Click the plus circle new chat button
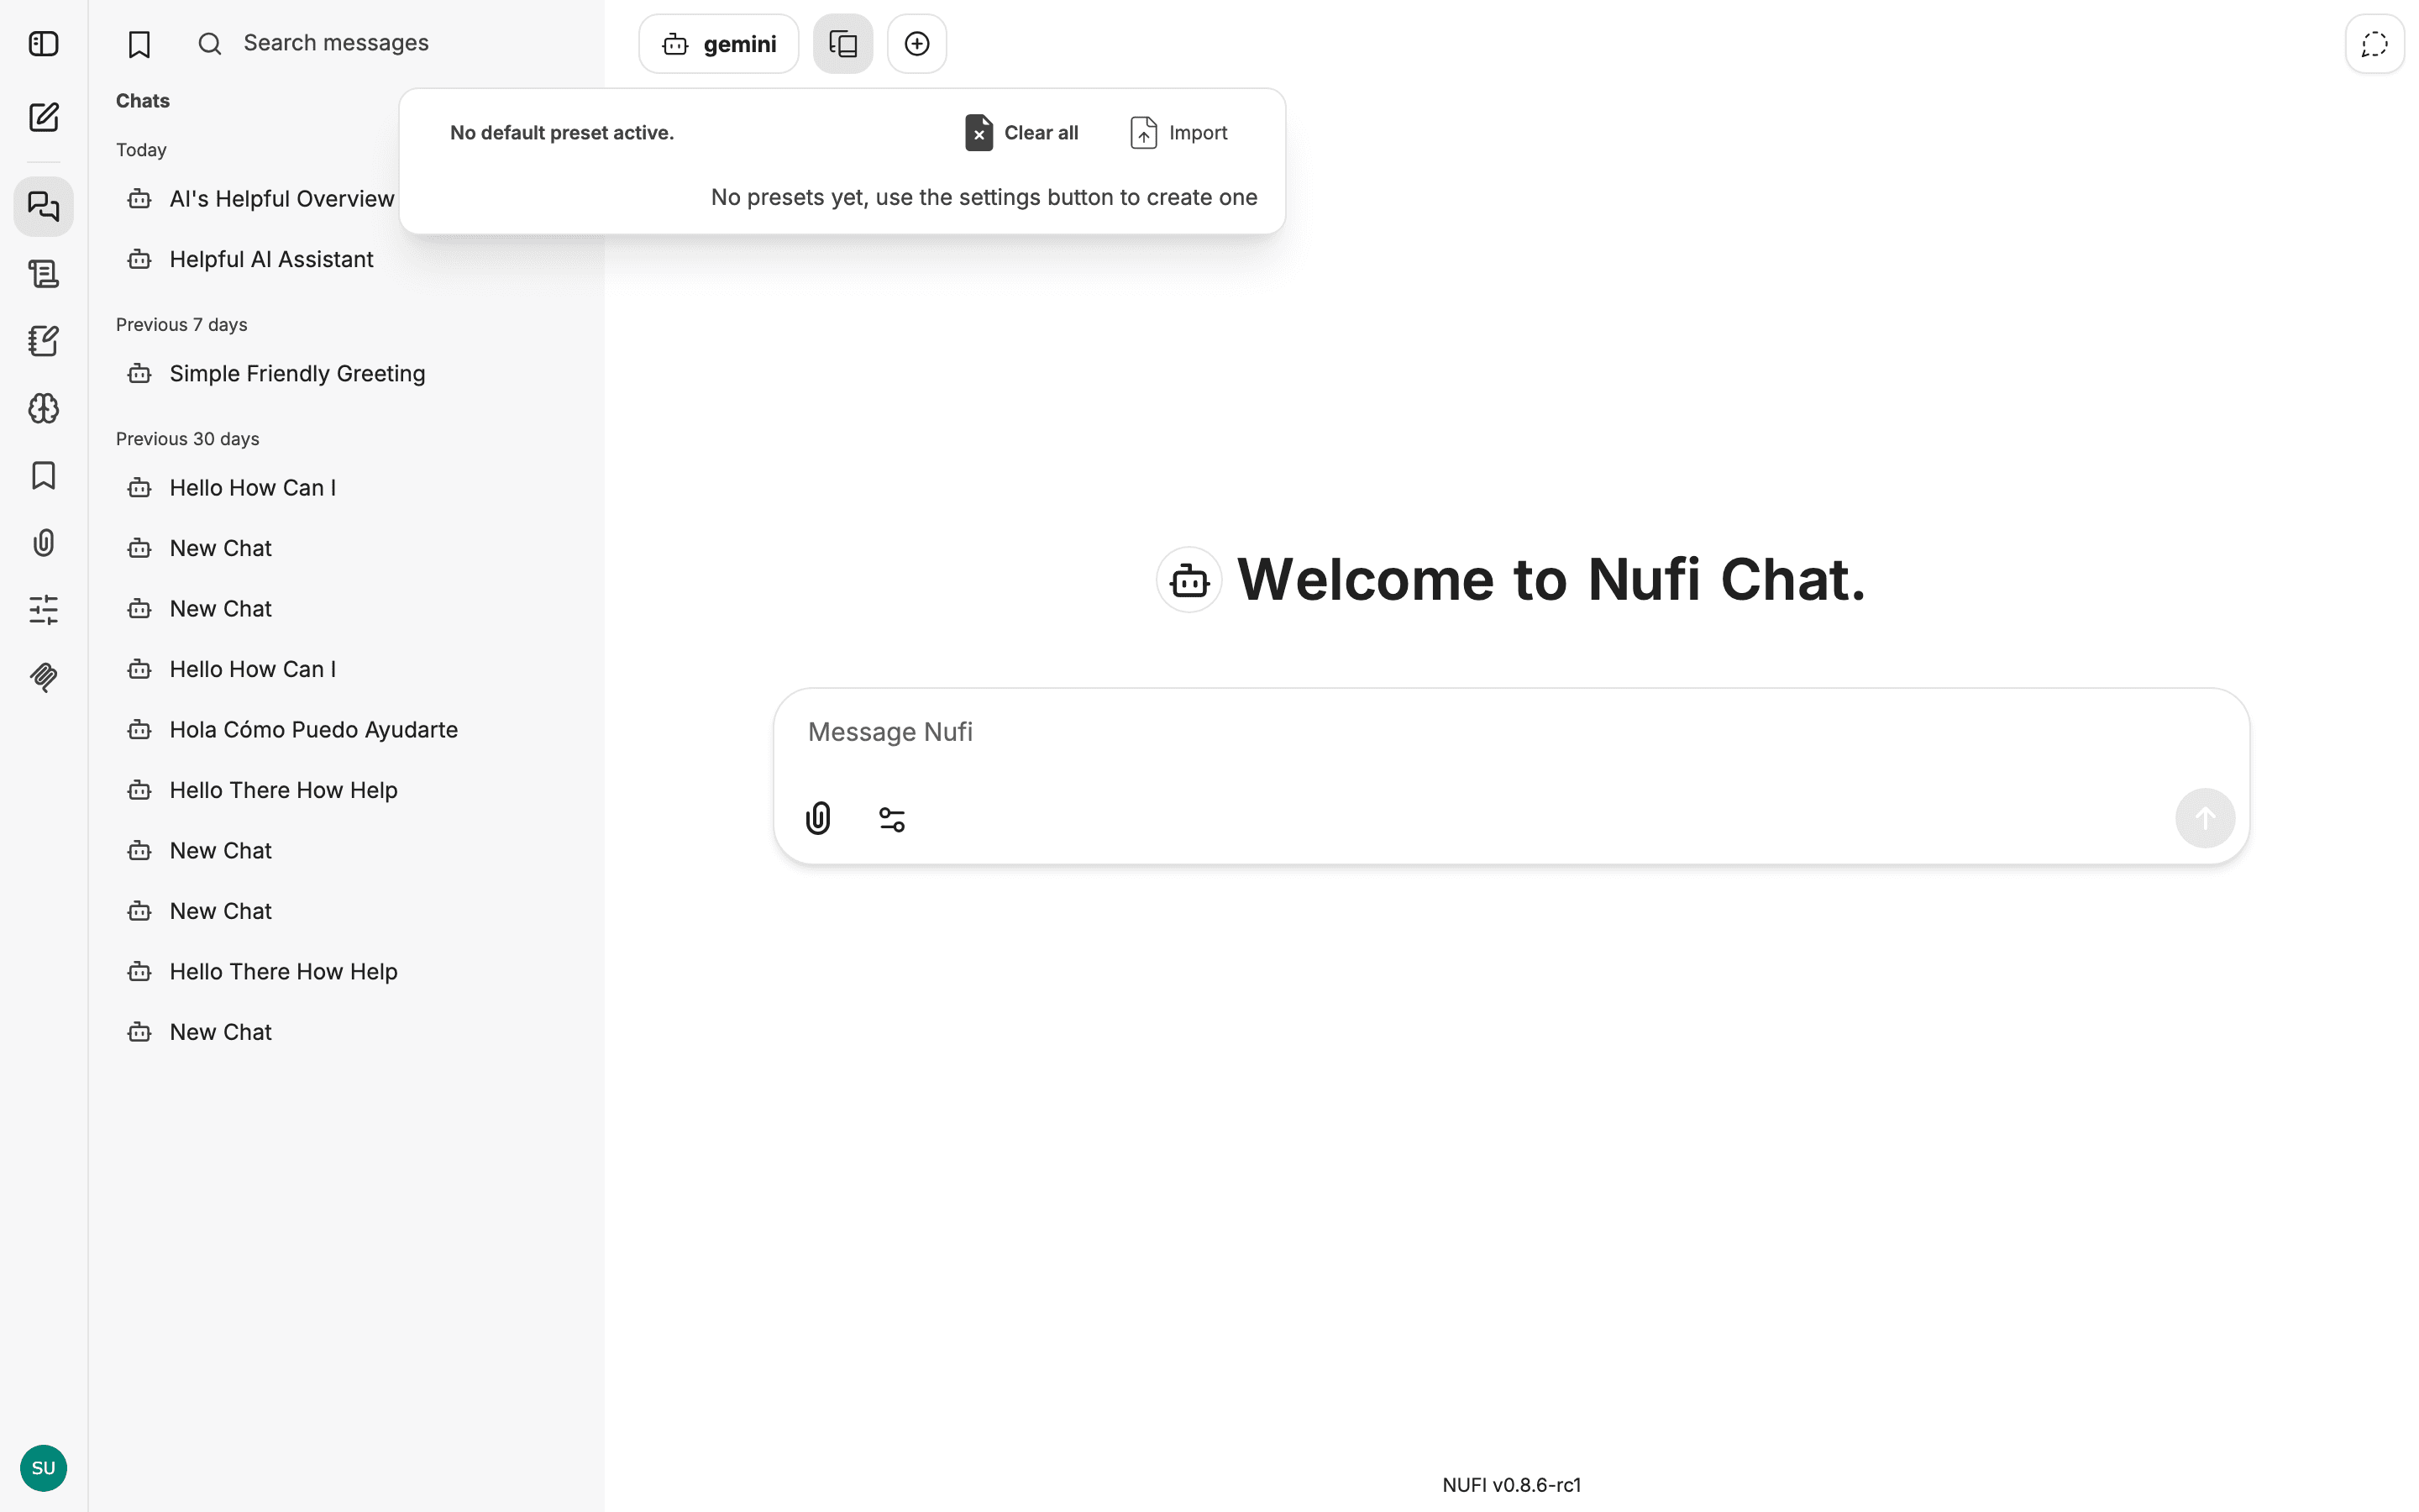 pyautogui.click(x=916, y=44)
